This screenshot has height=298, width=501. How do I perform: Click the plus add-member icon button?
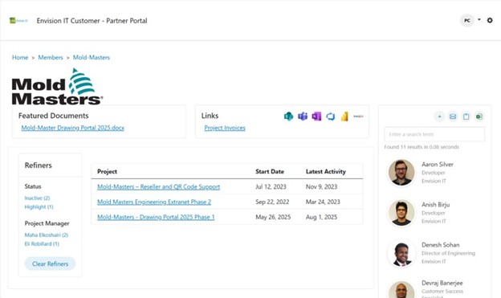439,116
